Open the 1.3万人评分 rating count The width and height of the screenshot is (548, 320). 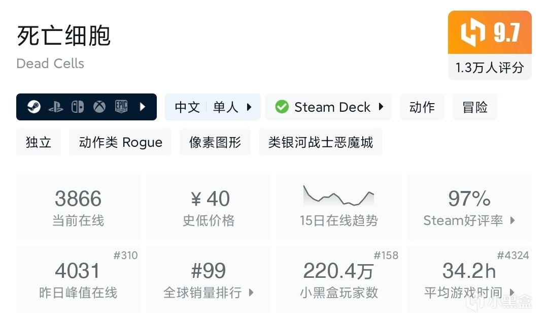pos(490,68)
